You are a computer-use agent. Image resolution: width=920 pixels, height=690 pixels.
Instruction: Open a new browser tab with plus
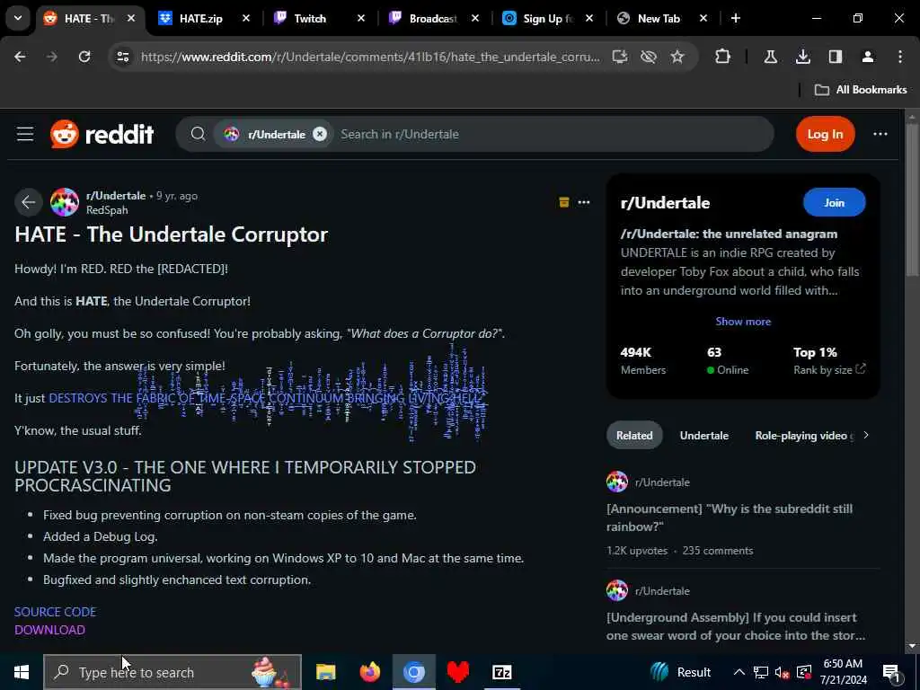click(735, 19)
